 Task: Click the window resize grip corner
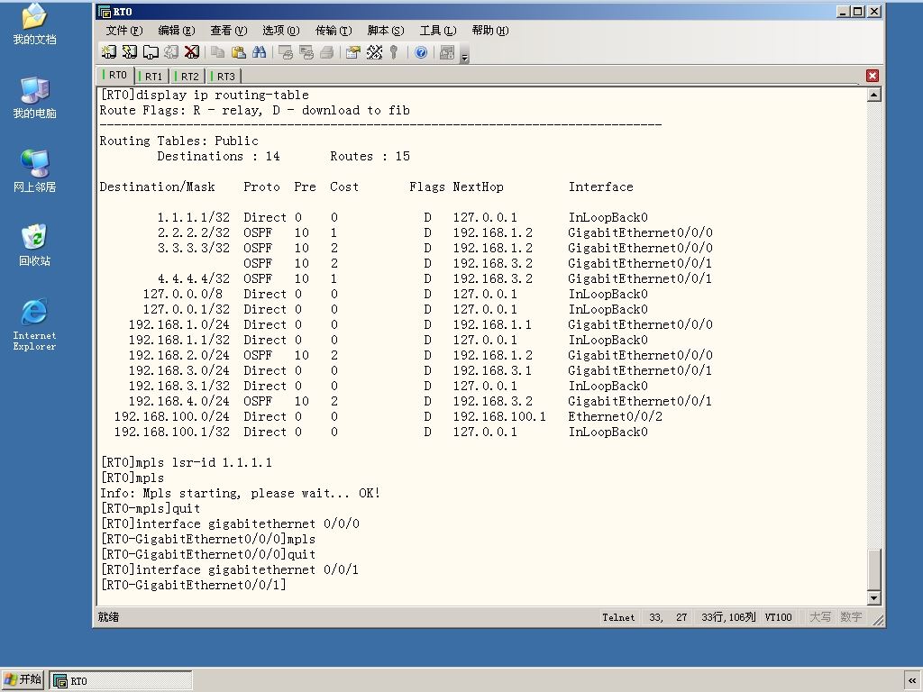pyautogui.click(x=878, y=620)
